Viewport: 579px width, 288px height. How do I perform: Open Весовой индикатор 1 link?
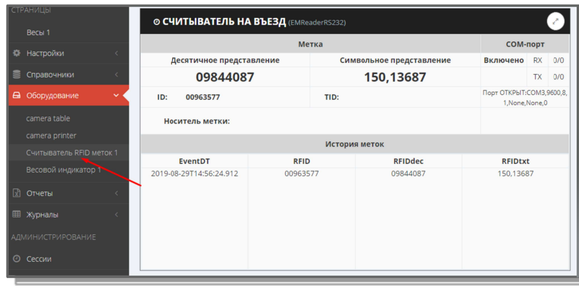[64, 170]
